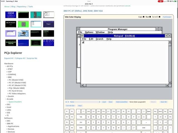Click the on-screen Q key
This screenshot has height=133, width=178.
[x=88, y=117]
